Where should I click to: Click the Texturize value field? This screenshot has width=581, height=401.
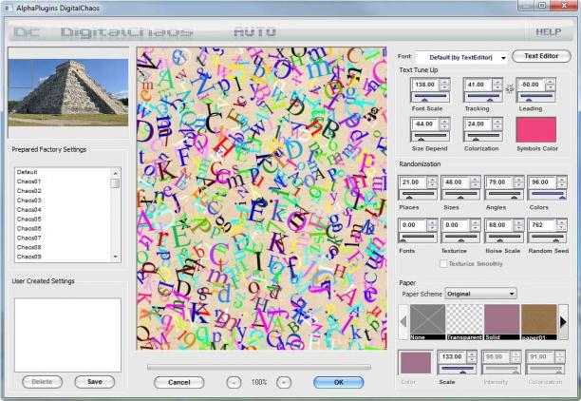pos(456,225)
